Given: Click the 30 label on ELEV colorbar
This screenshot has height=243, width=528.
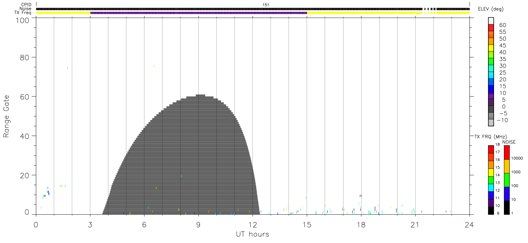Looking at the screenshot, I should [x=502, y=66].
